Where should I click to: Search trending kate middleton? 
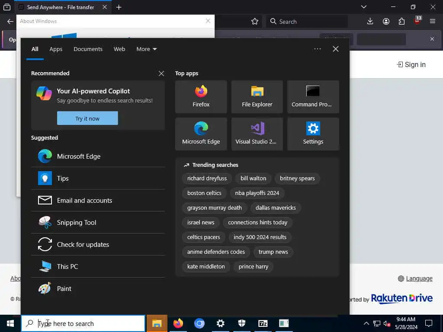[206, 266]
